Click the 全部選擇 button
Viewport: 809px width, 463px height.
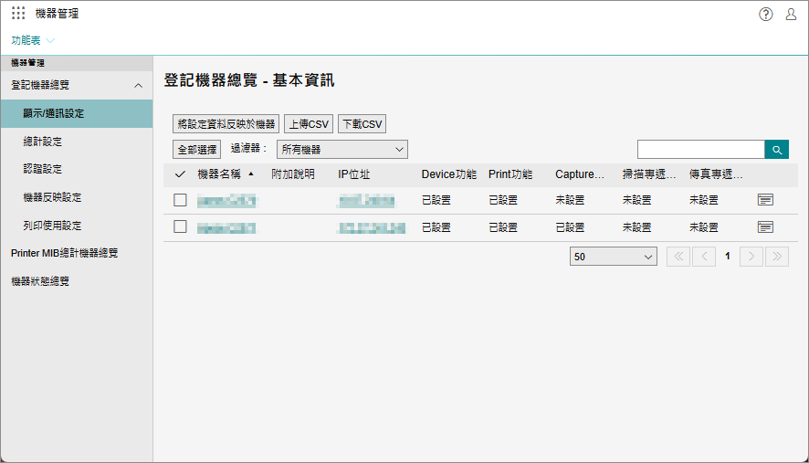[x=196, y=150]
